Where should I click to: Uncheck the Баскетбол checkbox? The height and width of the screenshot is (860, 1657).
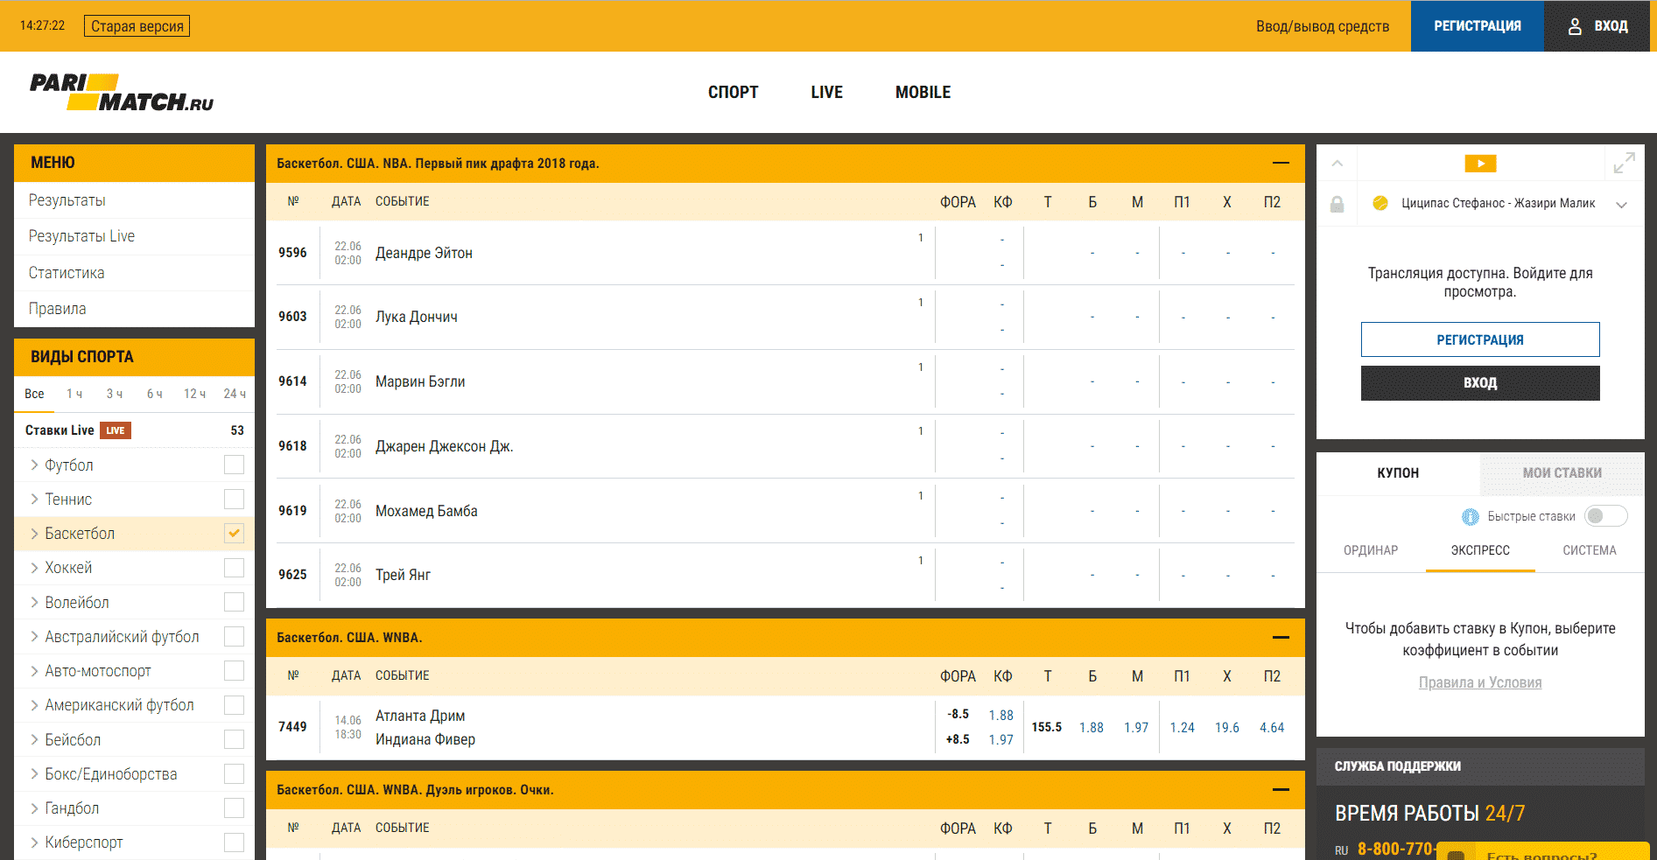click(x=234, y=533)
